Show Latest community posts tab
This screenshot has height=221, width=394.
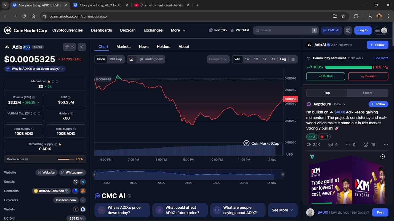point(368,93)
